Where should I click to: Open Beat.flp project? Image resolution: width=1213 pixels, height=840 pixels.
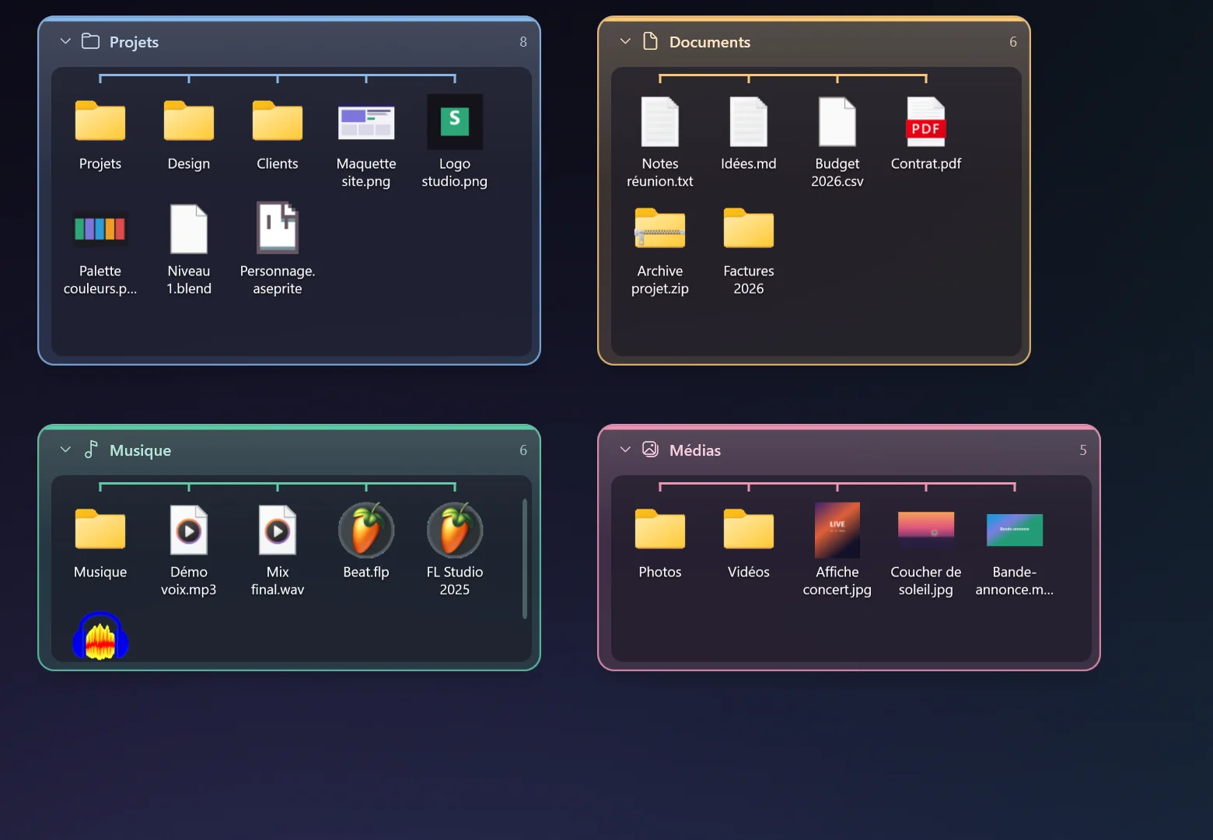click(x=366, y=530)
